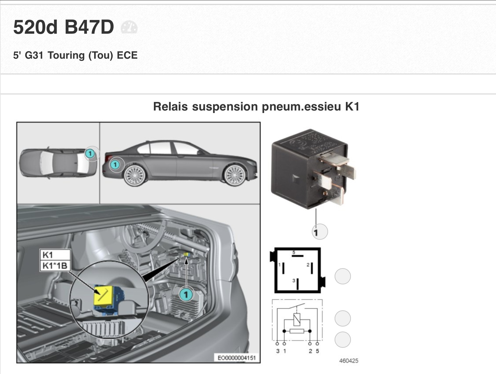The image size is (496, 374).
Task: Select marker 1 on top-view car
Action: [90, 154]
